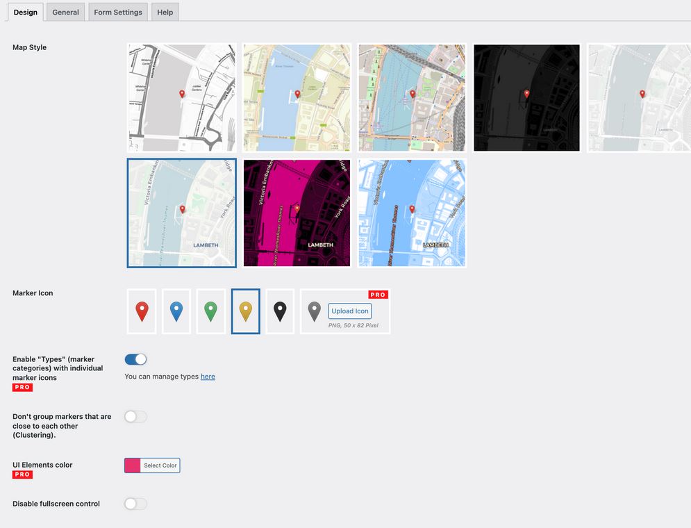Click the gray custom marker icon
The width and height of the screenshot is (691, 528).
(314, 312)
